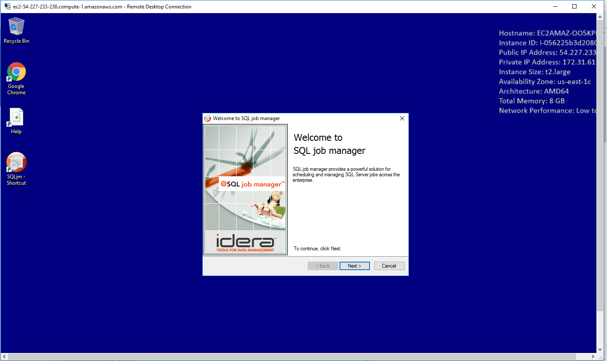This screenshot has height=361, width=607.
Task: Minimize the Remote Desktop Connection window
Action: [555, 7]
